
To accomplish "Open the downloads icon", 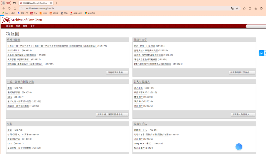I will pos(256,9).
